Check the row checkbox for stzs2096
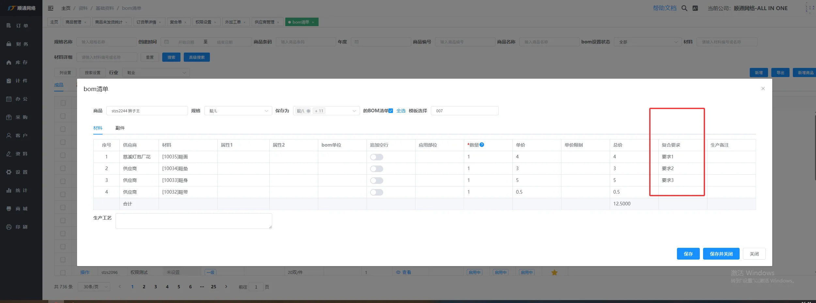Screen dimensions: 816x303 pos(63,272)
